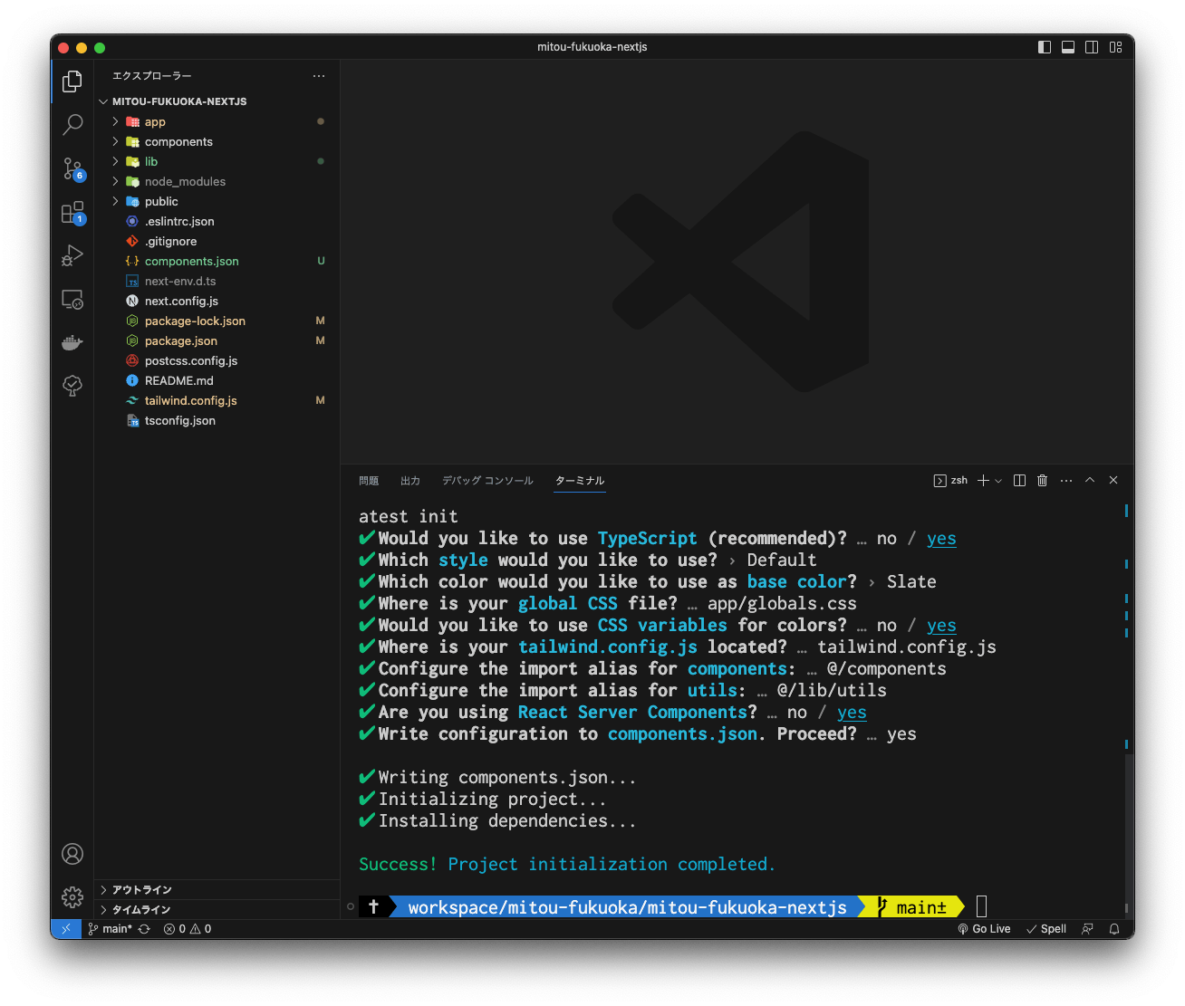
Task: Close the terminal panel
Action: (x=1113, y=481)
